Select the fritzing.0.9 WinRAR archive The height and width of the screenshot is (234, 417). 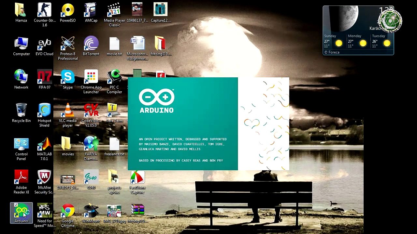coord(137,213)
